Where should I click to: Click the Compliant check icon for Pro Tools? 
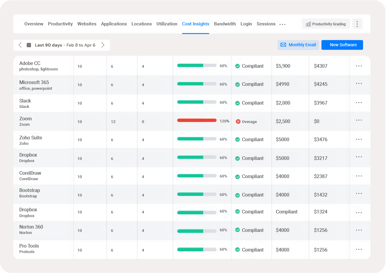tap(237, 250)
